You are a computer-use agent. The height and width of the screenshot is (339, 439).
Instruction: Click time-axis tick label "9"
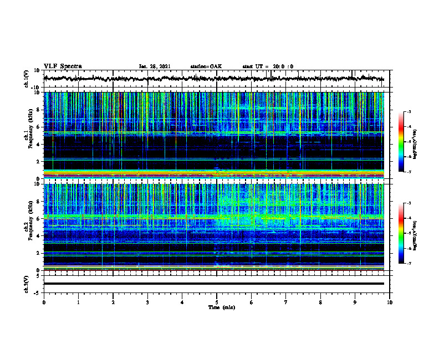(x=355, y=302)
